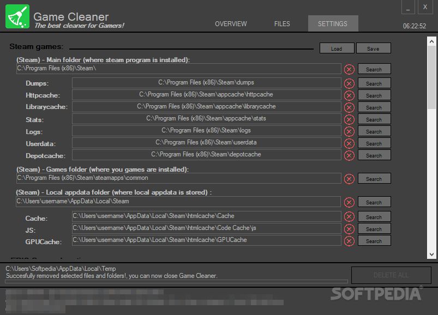438x315 pixels.
Task: Edit the Local Steam appdata path field
Action: tap(178, 202)
